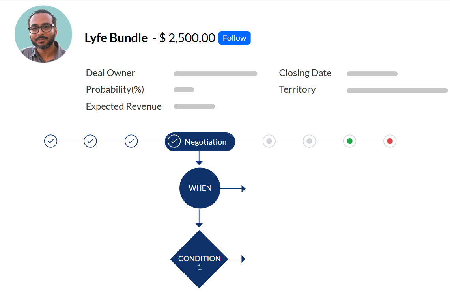The image size is (450, 292).
Task: Select the first upcoming gray stage dot
Action: [x=269, y=141]
